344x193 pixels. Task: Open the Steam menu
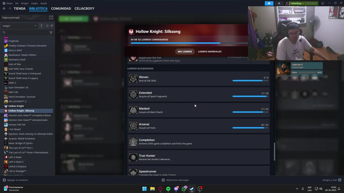8,3
